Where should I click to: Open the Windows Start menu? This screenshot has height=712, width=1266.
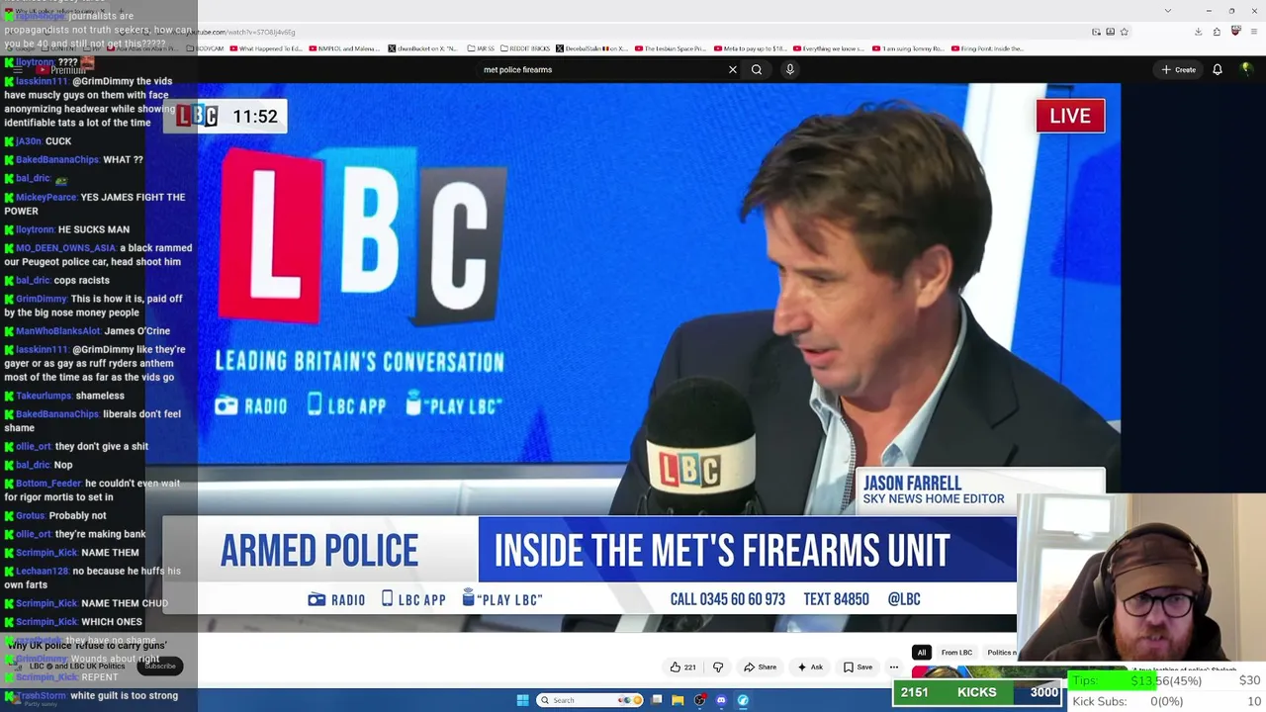coord(522,700)
